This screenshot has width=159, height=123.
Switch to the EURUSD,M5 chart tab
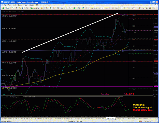(79, 118)
